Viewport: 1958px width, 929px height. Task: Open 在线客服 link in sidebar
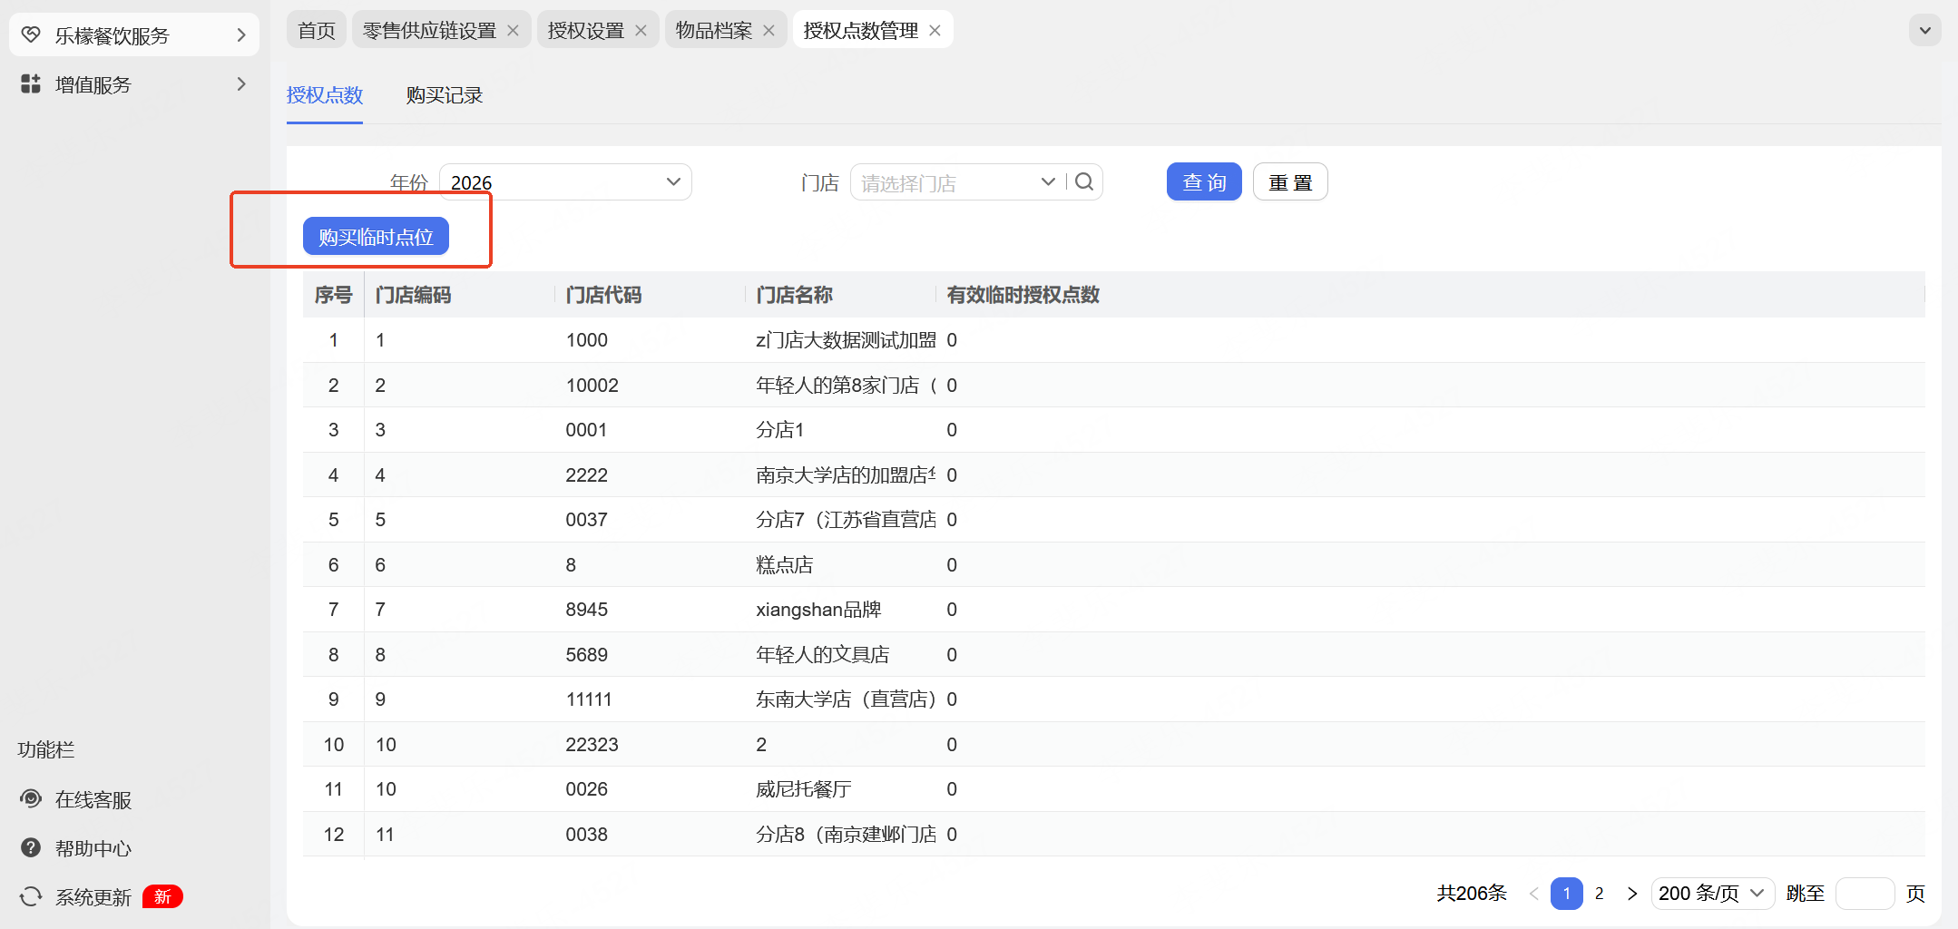pos(93,799)
